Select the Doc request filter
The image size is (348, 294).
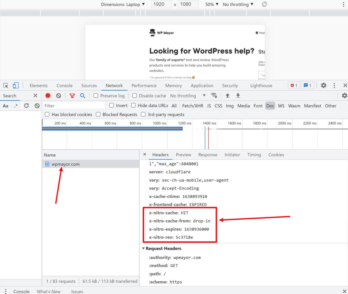(270, 106)
